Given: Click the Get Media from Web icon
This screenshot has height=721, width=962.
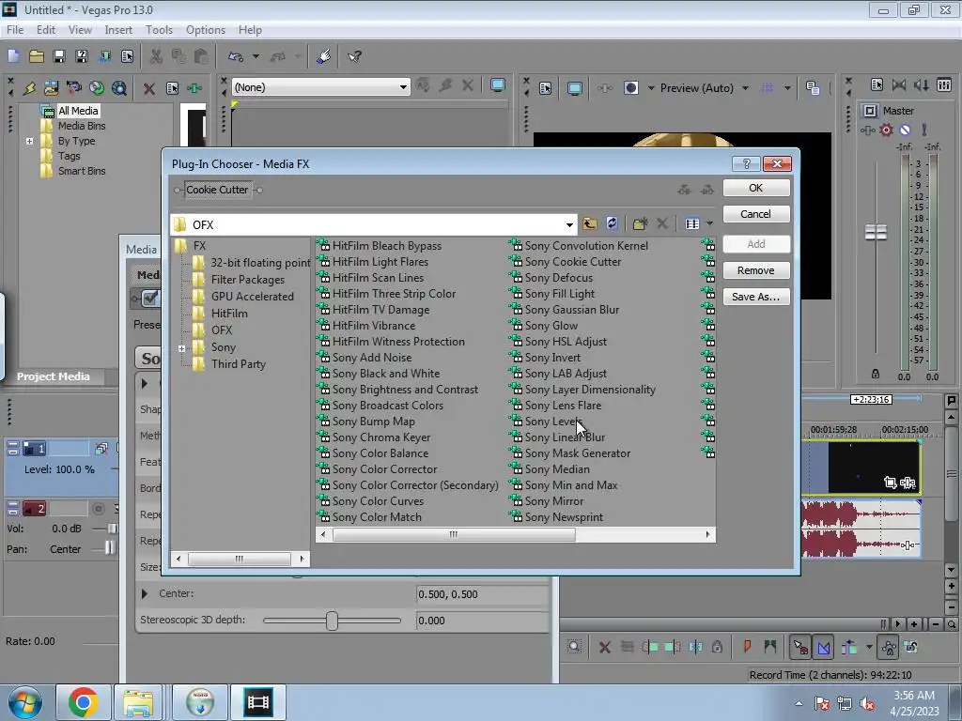Looking at the screenshot, I should 119,88.
